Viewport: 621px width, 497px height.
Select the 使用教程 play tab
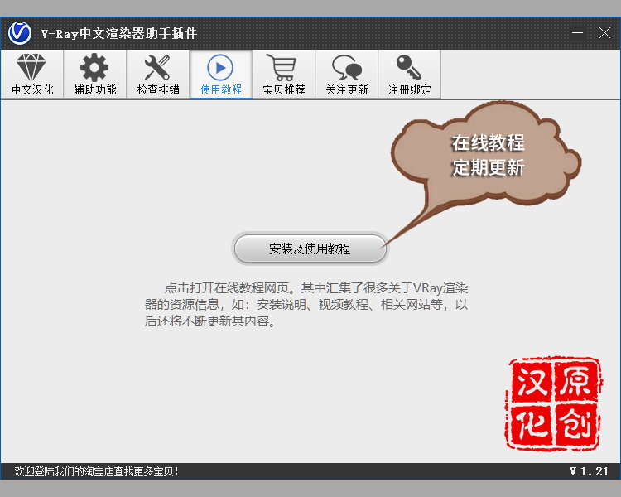pos(221,74)
